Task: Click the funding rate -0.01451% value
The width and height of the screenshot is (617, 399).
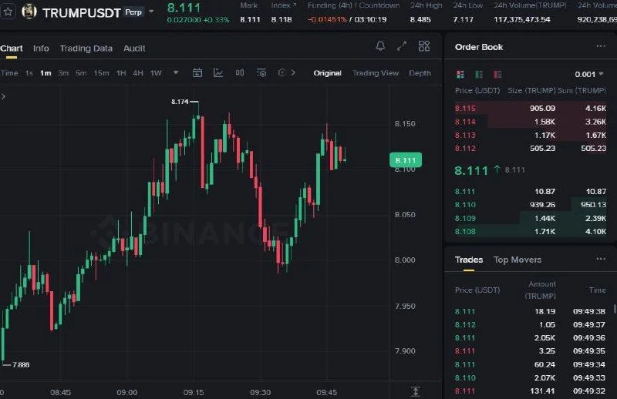Action: coord(327,19)
